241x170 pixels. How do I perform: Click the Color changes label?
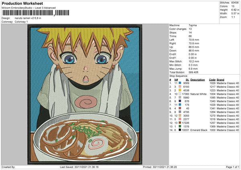pyautogui.click(x=178, y=29)
